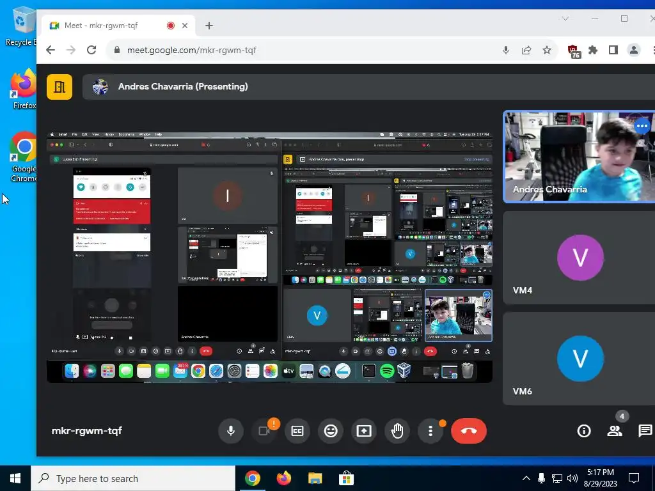The image size is (655, 491).
Task: Select the Google Chrome desktop shortcut
Action: (x=24, y=157)
